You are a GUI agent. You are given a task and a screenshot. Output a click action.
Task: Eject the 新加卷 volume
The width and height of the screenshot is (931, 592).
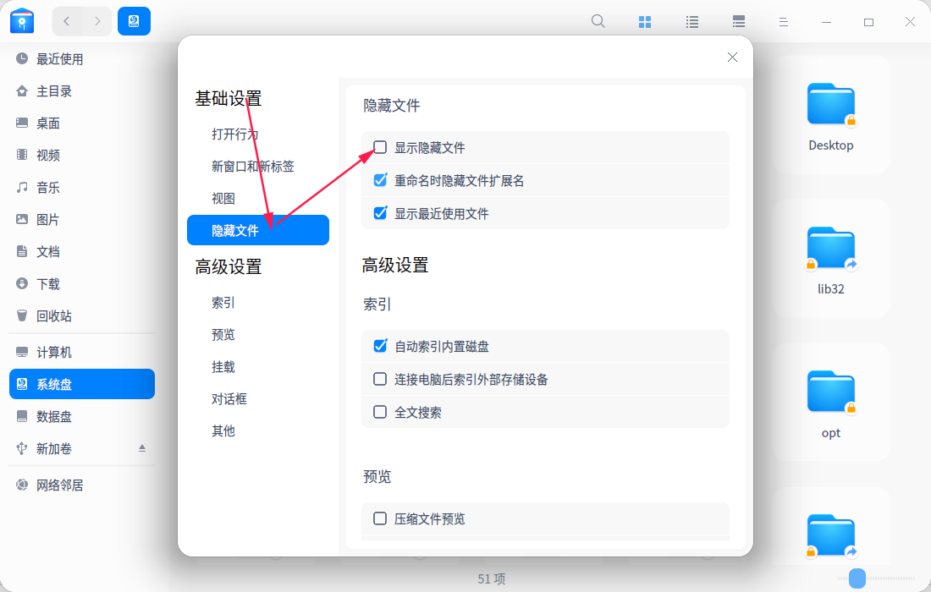click(x=142, y=448)
